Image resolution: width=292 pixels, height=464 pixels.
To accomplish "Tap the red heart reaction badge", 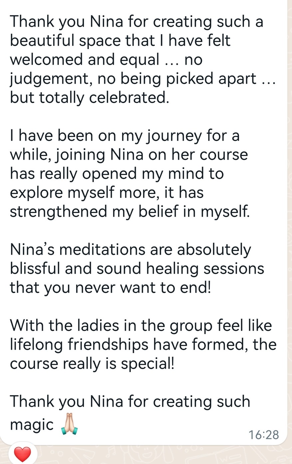I will point(22,454).
